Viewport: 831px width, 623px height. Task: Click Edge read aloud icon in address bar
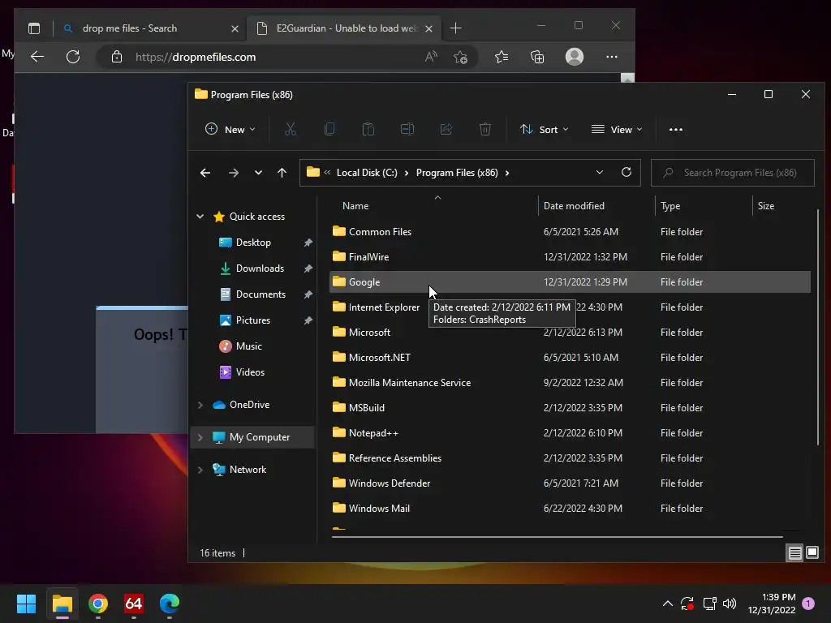coord(432,57)
